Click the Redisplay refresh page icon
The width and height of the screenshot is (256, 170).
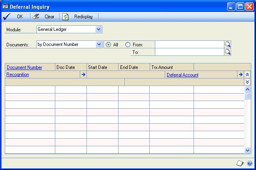(65, 17)
